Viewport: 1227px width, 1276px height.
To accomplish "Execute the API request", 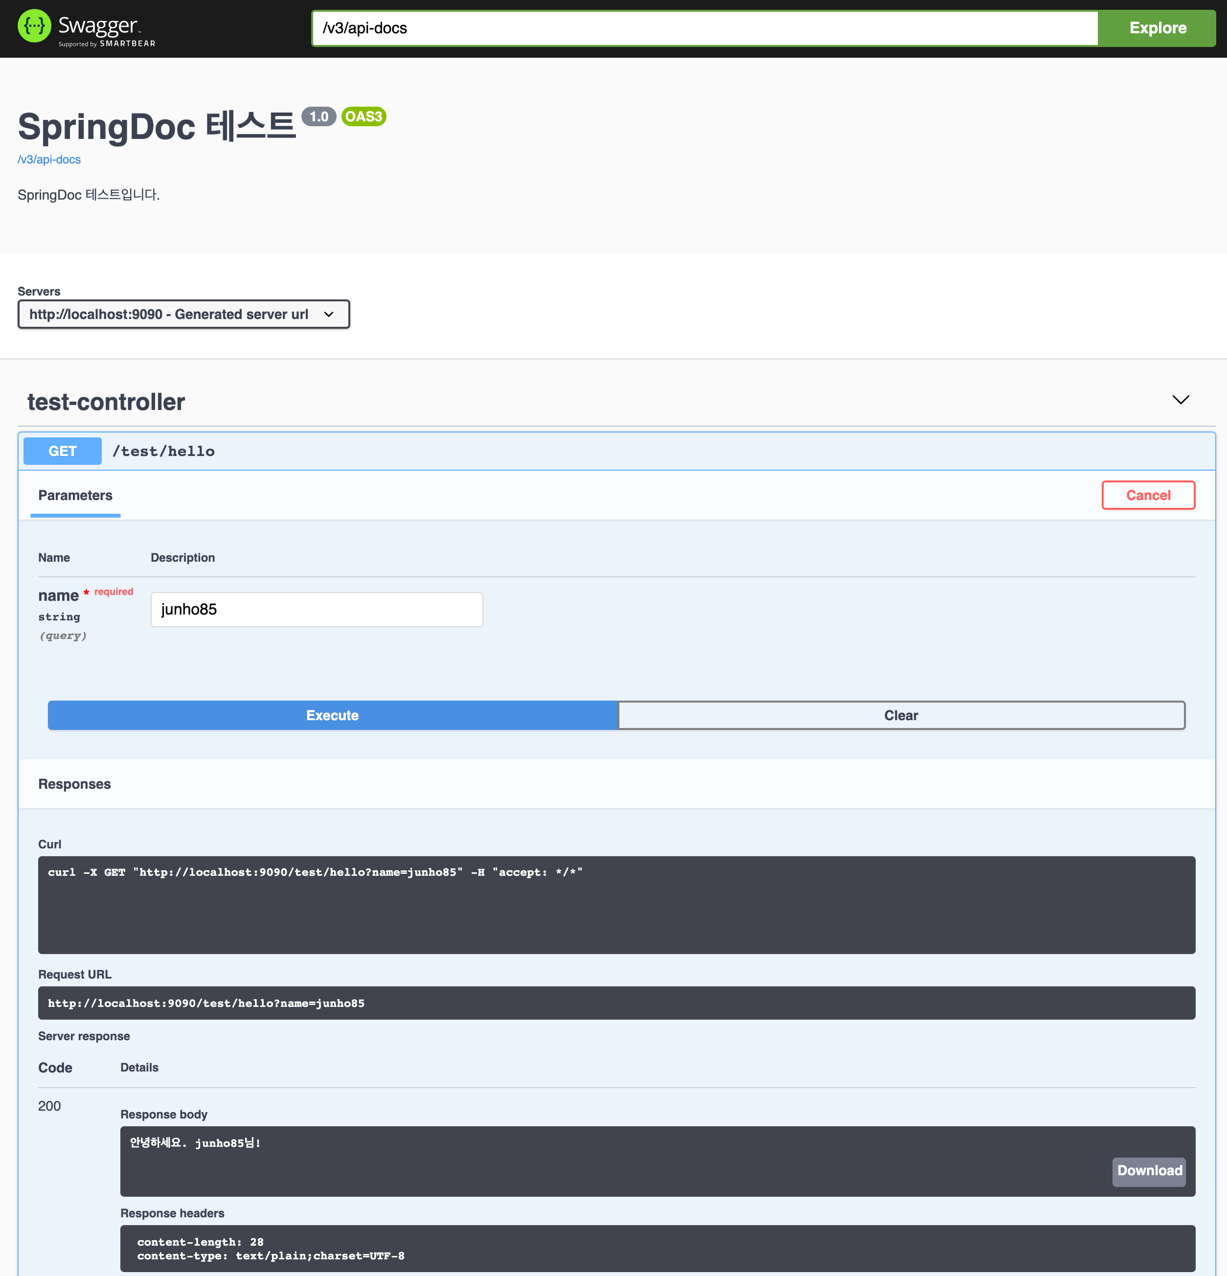I will pos(332,715).
